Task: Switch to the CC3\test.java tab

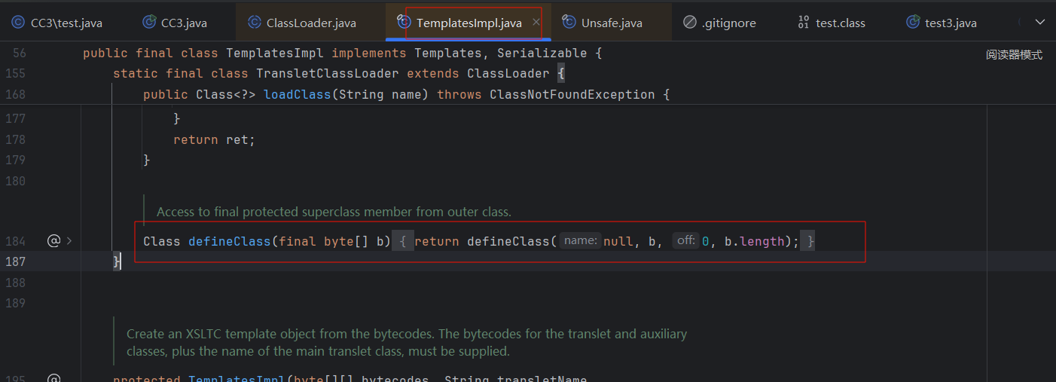Action: pyautogui.click(x=66, y=23)
